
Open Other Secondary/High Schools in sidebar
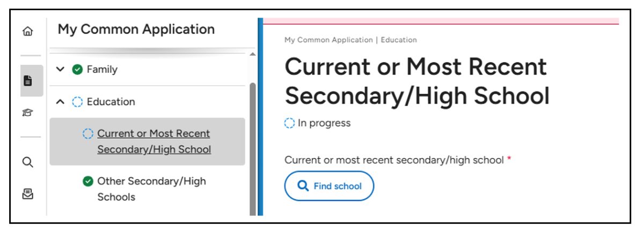click(x=151, y=189)
